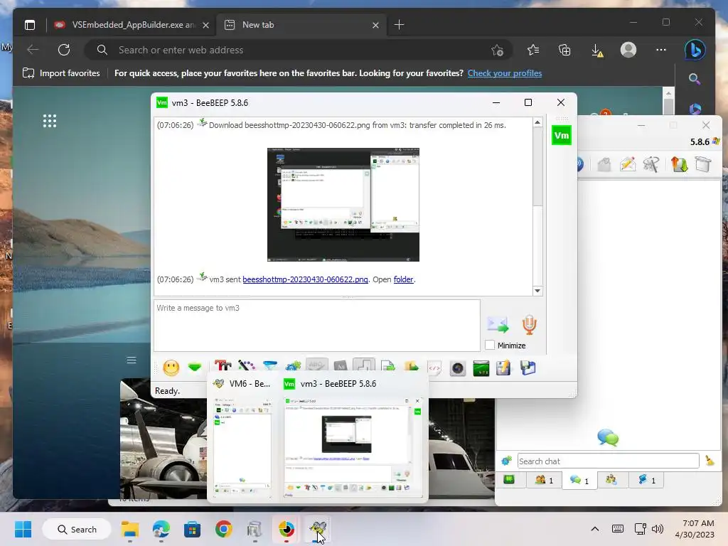Open the emoticon smiley picker in BeeBEEP

(x=171, y=368)
